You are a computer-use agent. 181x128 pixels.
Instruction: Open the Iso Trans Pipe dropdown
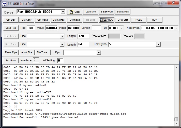(x=62, y=36)
